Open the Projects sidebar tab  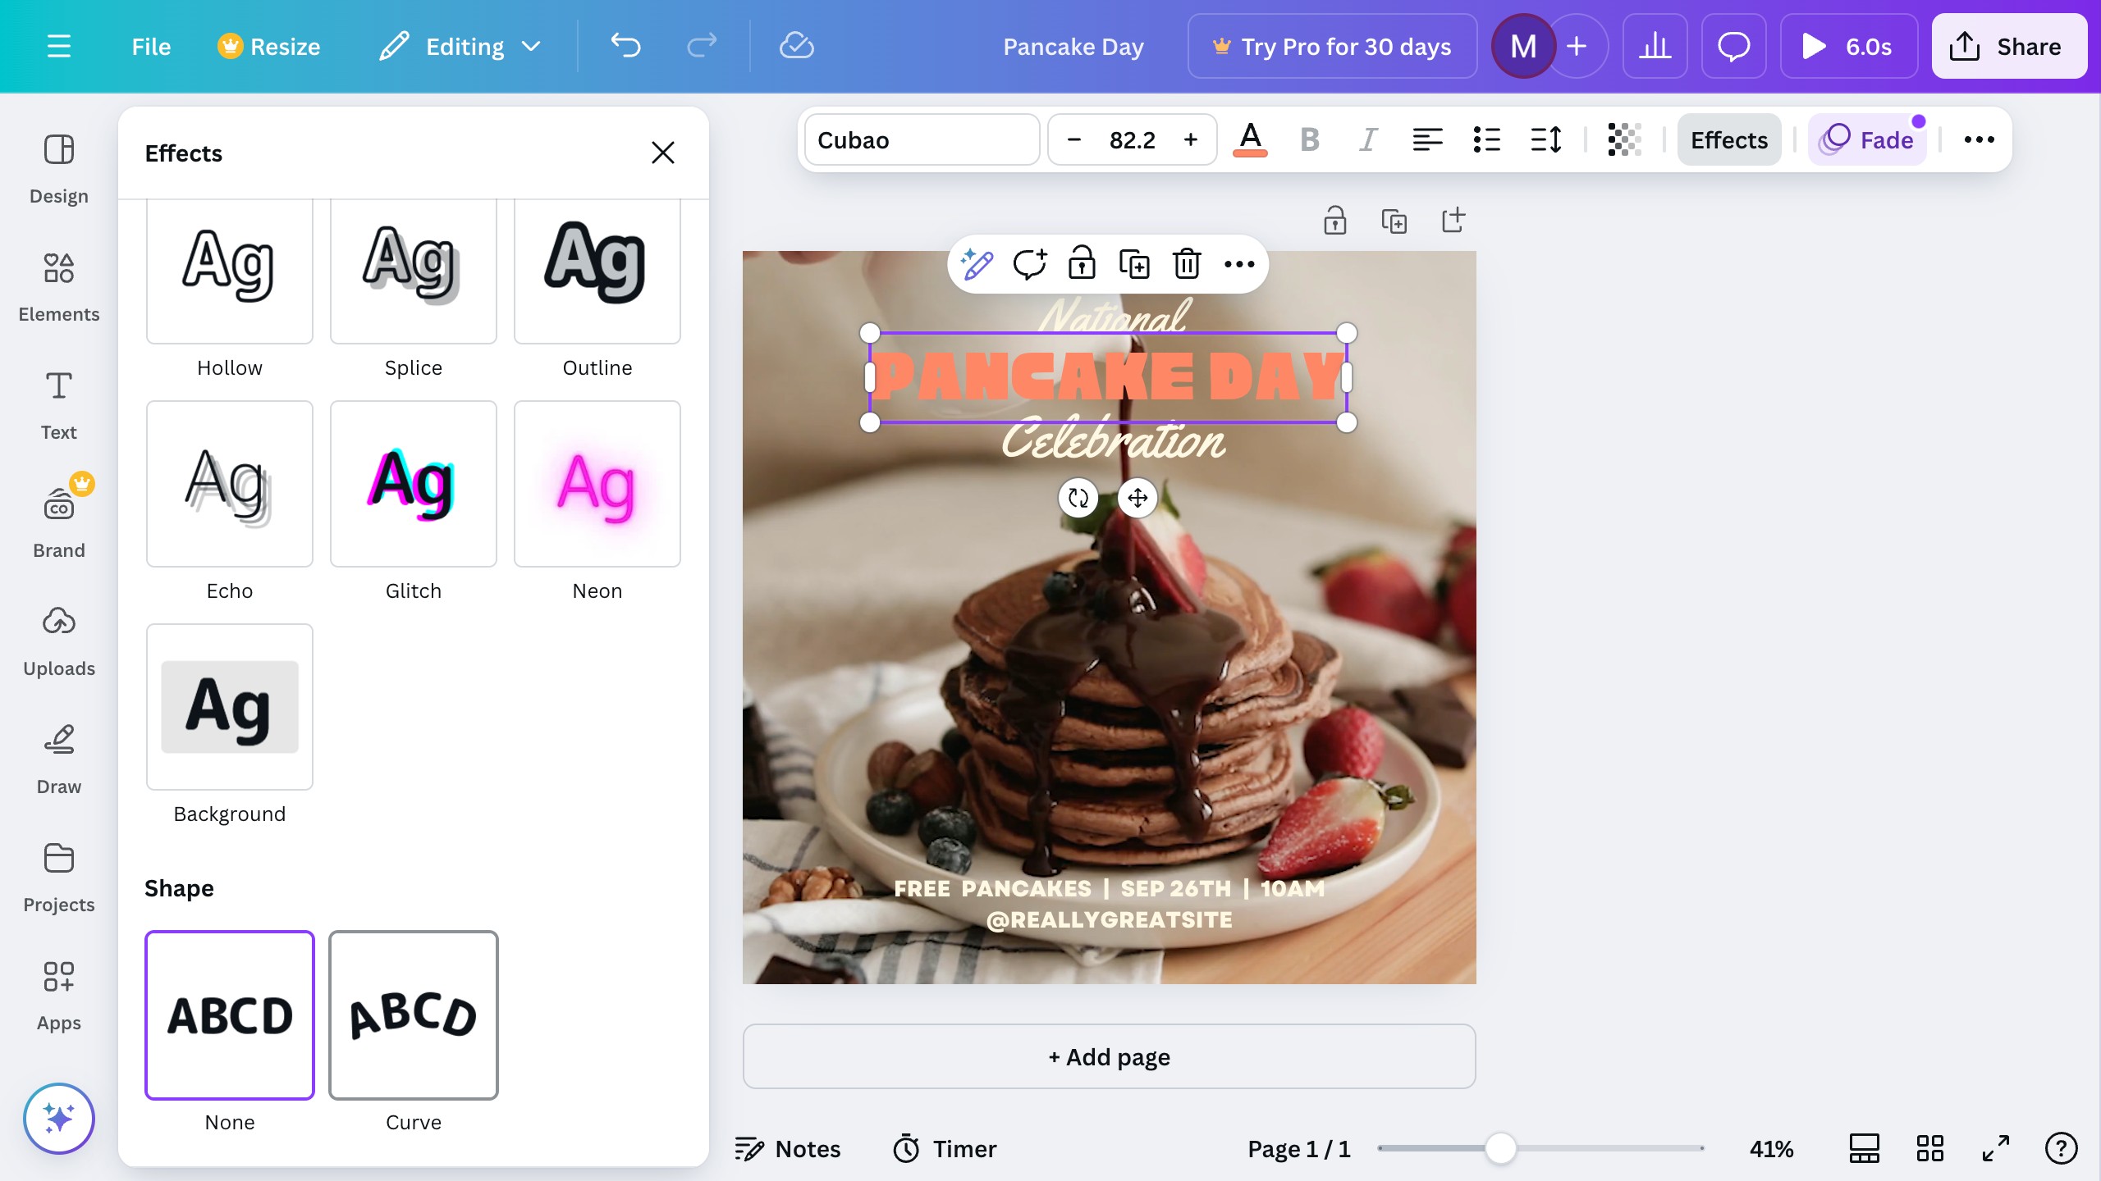59,878
